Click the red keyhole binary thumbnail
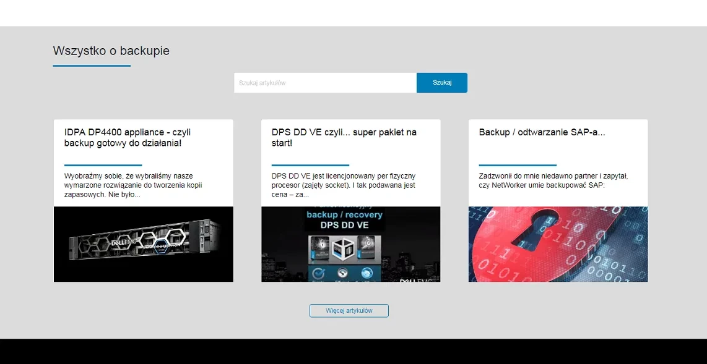 coord(558,244)
